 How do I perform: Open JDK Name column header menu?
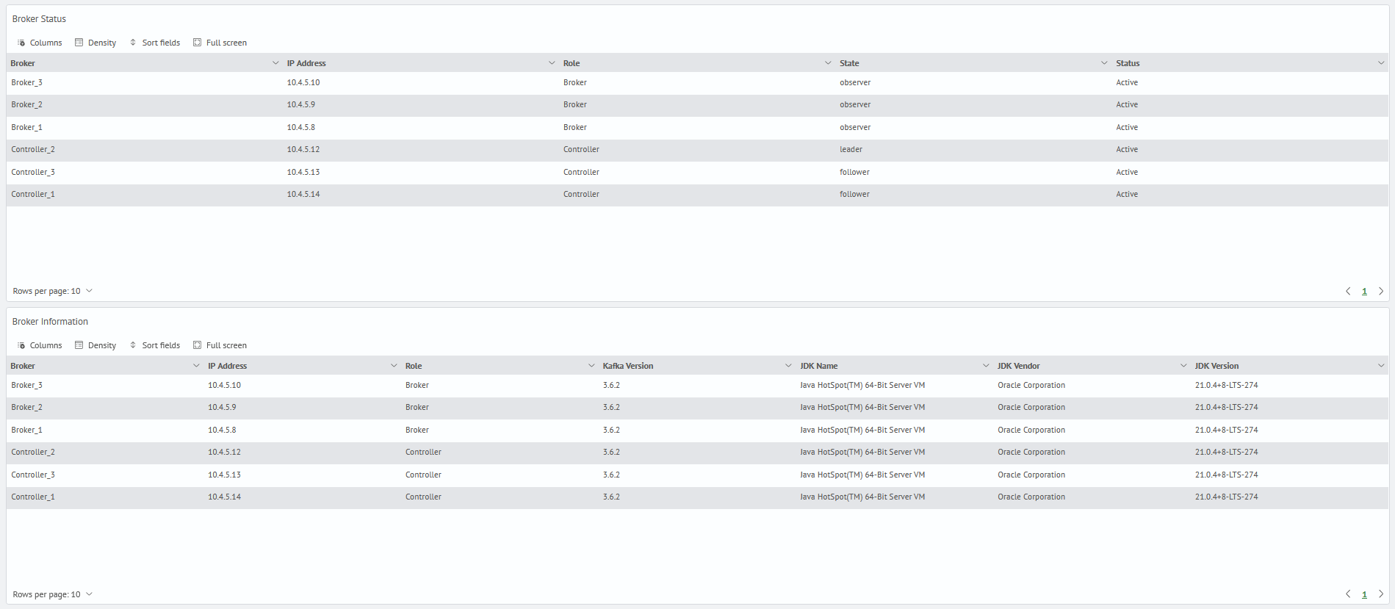pyautogui.click(x=986, y=366)
